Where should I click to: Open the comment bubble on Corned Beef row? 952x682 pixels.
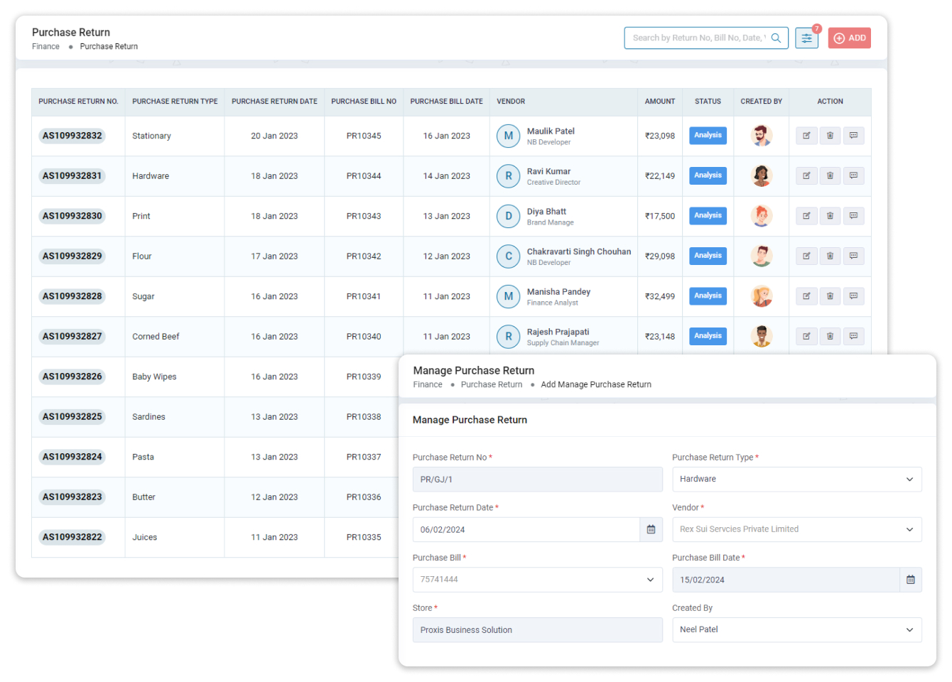[853, 335]
